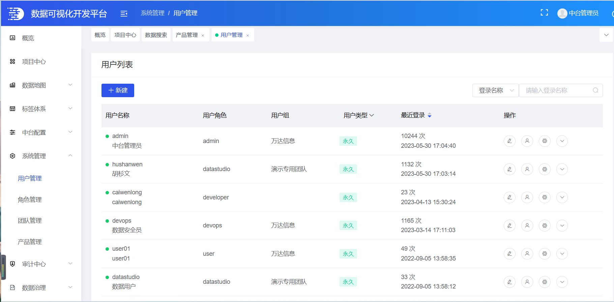Select 团队管理 in the sidebar

(30, 221)
